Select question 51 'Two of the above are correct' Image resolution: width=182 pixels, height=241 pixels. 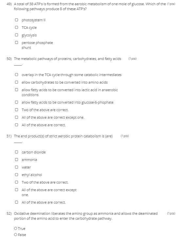[x=16, y=182]
